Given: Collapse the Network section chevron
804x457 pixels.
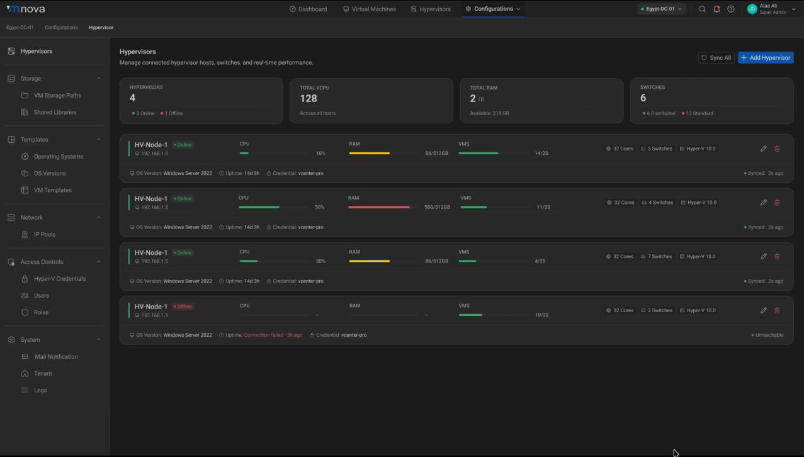Looking at the screenshot, I should coord(98,218).
